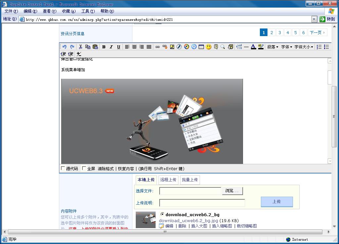
Task: Redo the editor action
Action: pos(72,47)
